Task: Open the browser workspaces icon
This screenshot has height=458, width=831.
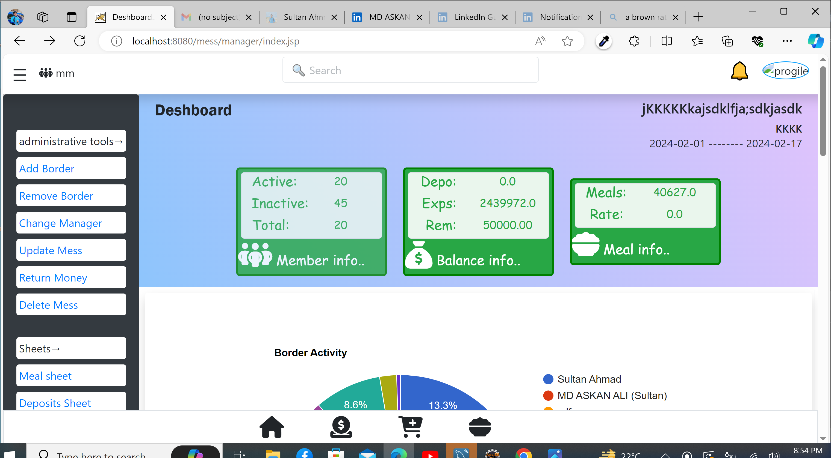Action: pyautogui.click(x=43, y=17)
